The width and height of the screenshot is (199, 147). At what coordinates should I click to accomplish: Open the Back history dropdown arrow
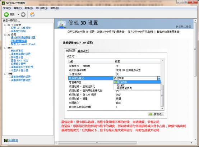[18, 14]
